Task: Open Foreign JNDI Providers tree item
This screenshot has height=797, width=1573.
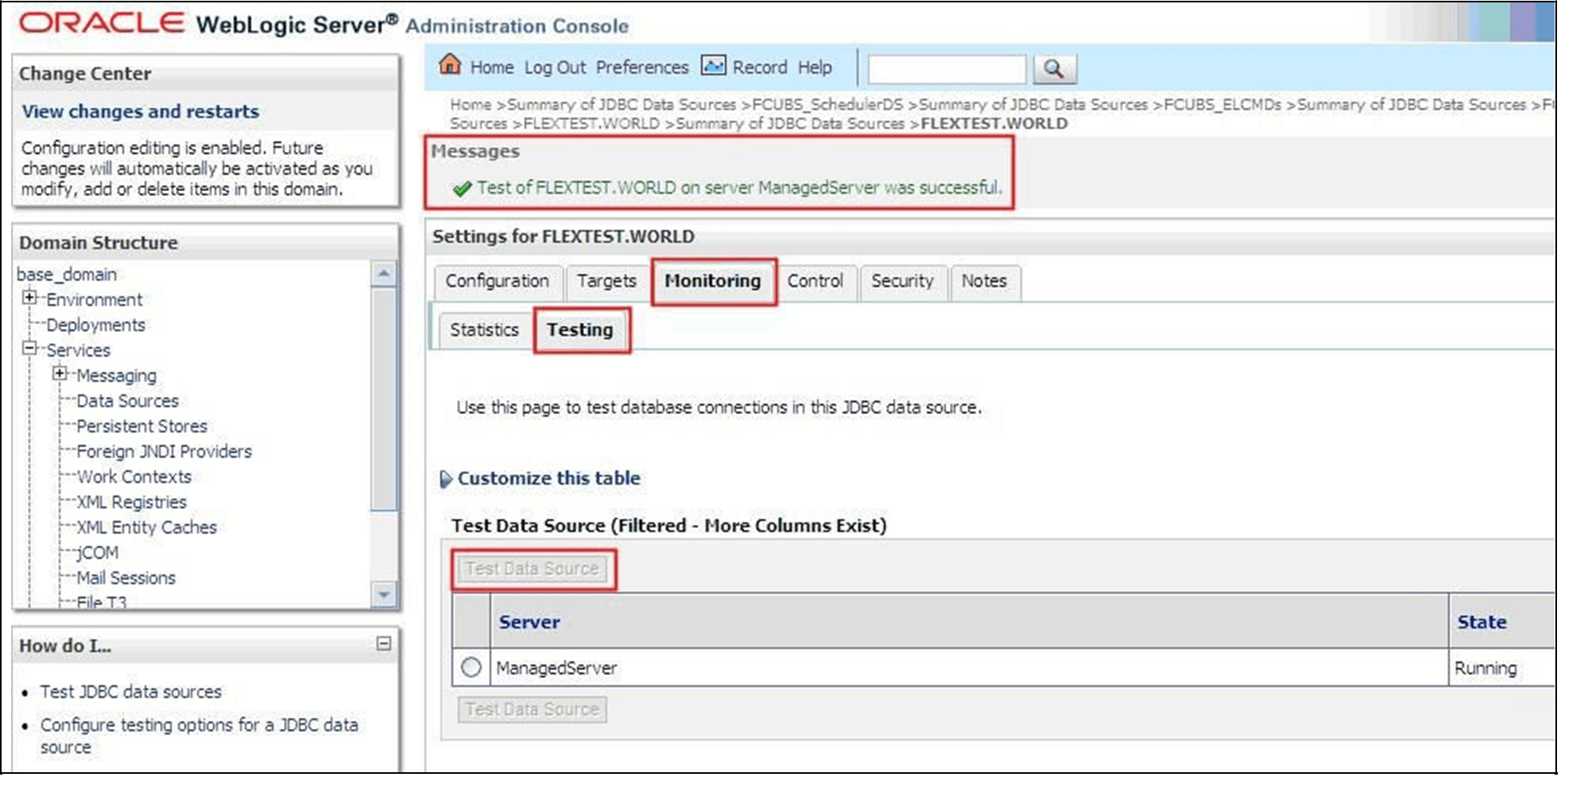Action: coord(164,452)
